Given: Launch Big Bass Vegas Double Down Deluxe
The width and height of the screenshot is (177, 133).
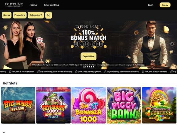Looking at the screenshot, I should coord(53,105).
